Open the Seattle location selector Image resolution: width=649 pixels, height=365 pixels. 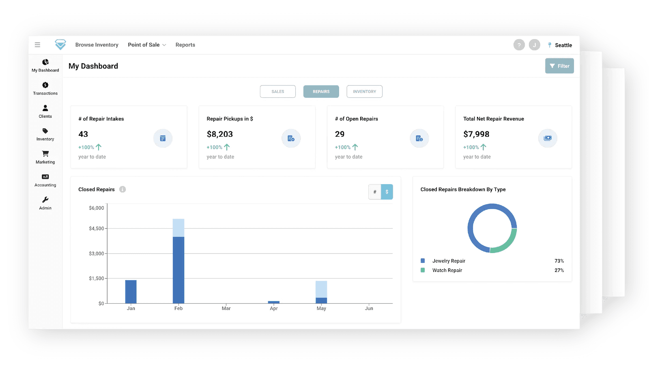pyautogui.click(x=560, y=45)
